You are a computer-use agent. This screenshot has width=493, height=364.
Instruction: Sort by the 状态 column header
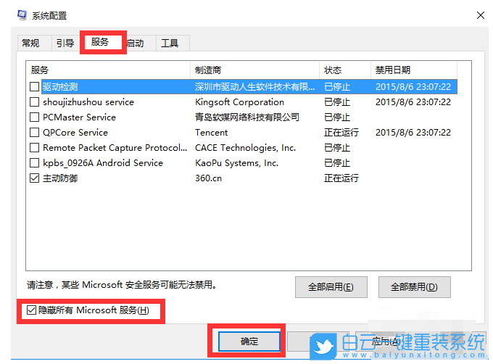(345, 70)
